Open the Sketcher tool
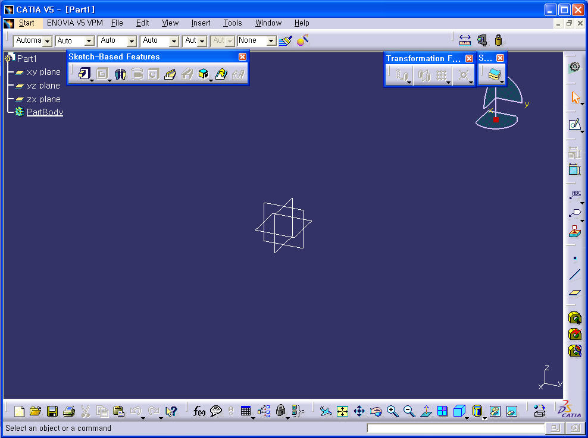This screenshot has width=588, height=438. pos(574,125)
